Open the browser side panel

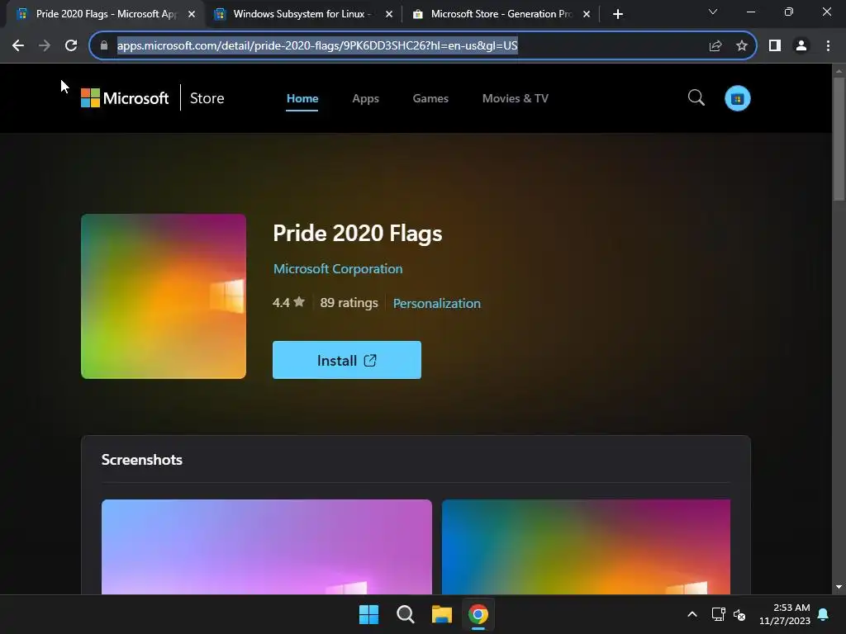[775, 46]
